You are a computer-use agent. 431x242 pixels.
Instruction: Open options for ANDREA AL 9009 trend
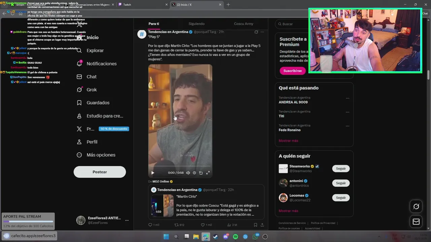tap(347, 98)
